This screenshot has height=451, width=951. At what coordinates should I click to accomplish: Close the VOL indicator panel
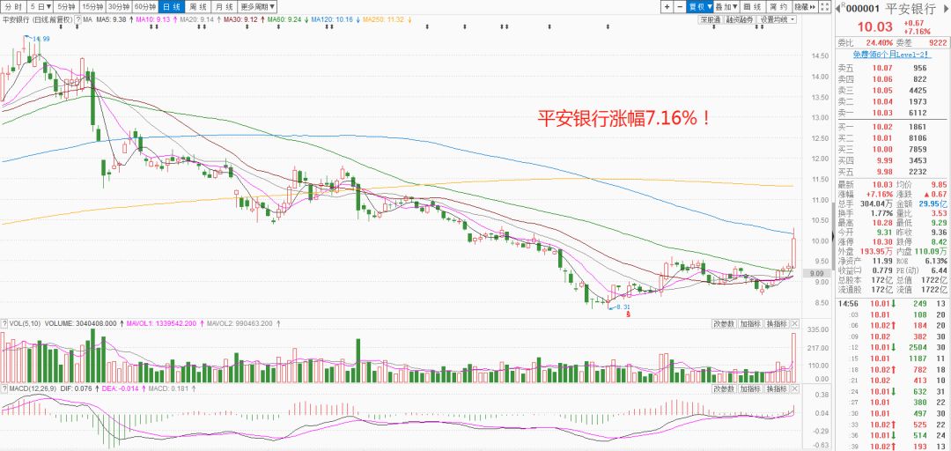click(794, 323)
